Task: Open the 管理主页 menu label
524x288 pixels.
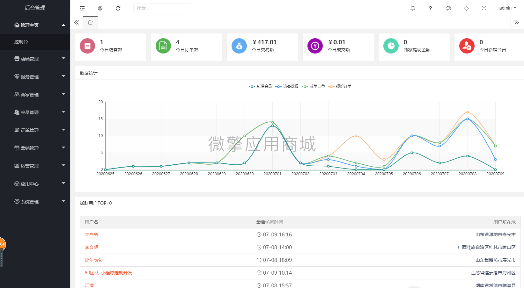Action: coord(30,25)
